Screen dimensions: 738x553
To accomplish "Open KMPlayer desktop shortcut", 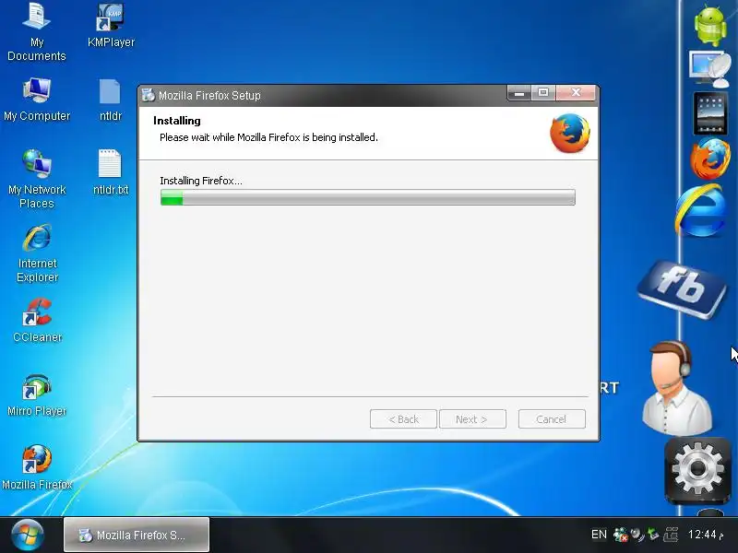I will 111,26.
